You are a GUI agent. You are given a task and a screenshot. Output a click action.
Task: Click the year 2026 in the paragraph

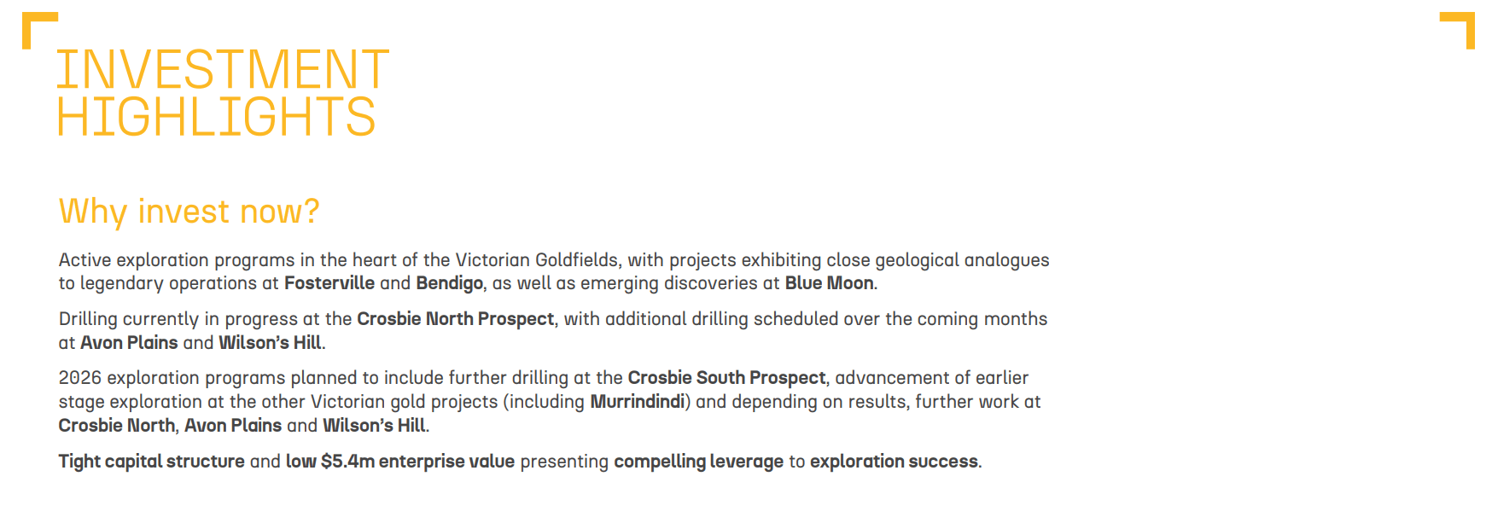point(79,378)
